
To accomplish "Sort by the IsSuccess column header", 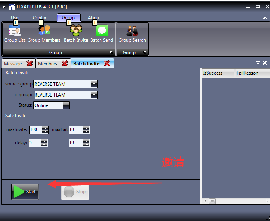I will pos(218,73).
